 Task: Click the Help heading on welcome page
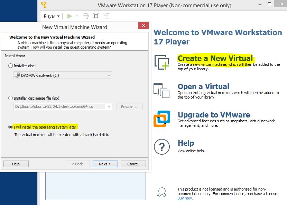(186, 143)
